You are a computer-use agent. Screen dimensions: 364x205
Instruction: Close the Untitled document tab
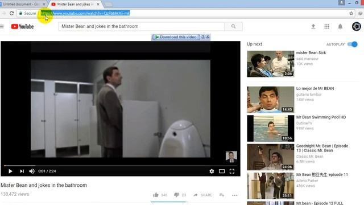44,4
